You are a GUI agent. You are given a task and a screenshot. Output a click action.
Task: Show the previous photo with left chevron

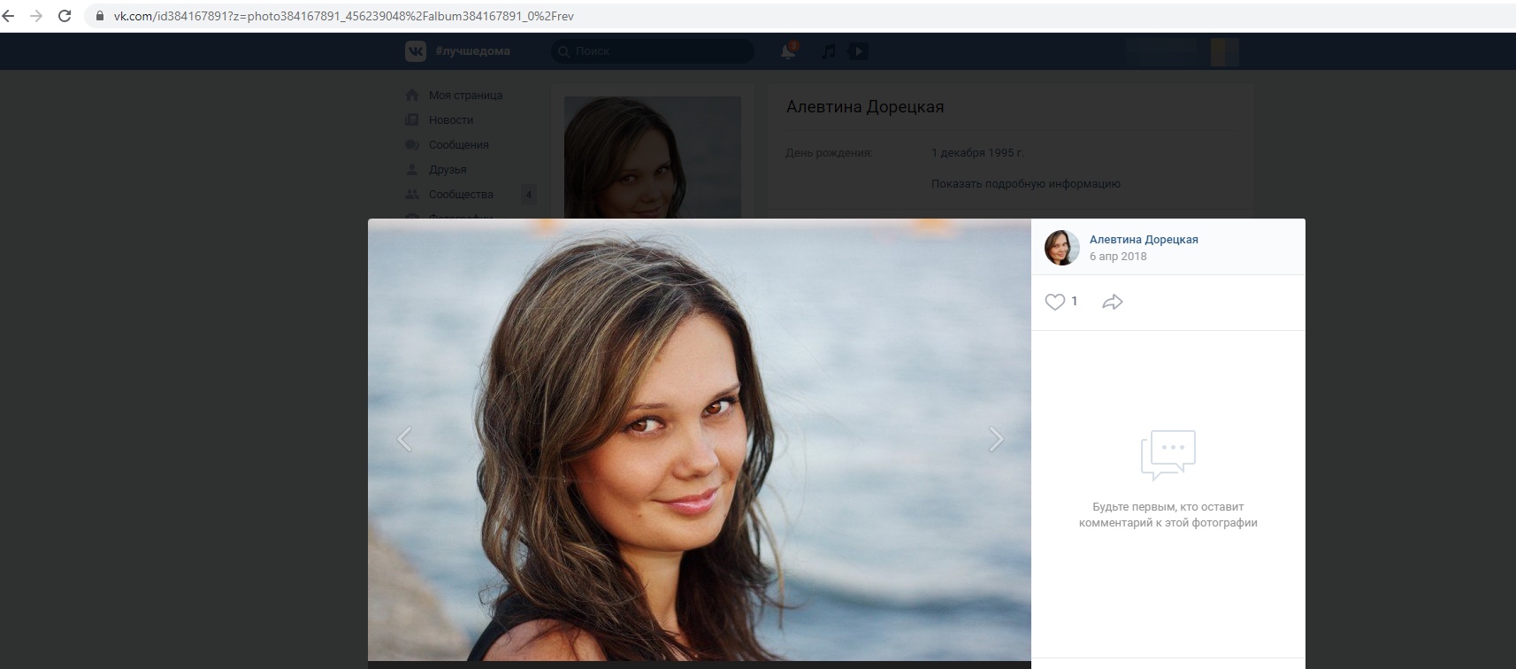pyautogui.click(x=404, y=439)
